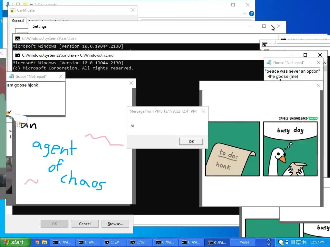Click the Cancel button in the bottom dialog
This screenshot has width=330, height=247.
tap(85, 224)
